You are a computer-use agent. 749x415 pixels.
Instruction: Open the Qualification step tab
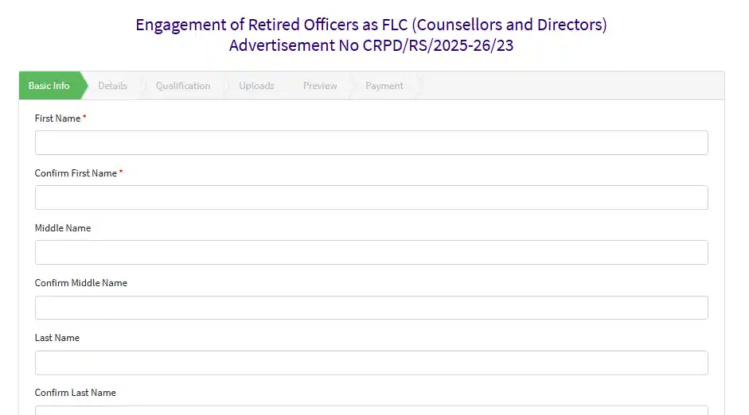[183, 86]
